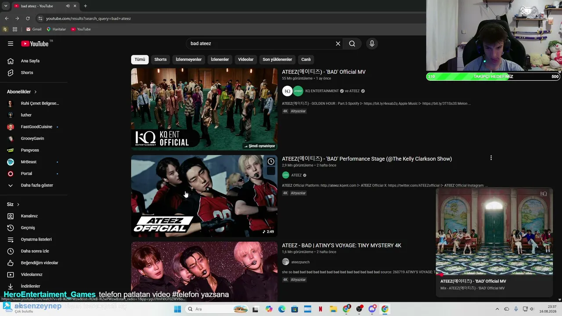Open the Windows Start menu
The image size is (562, 316).
[x=177, y=309]
